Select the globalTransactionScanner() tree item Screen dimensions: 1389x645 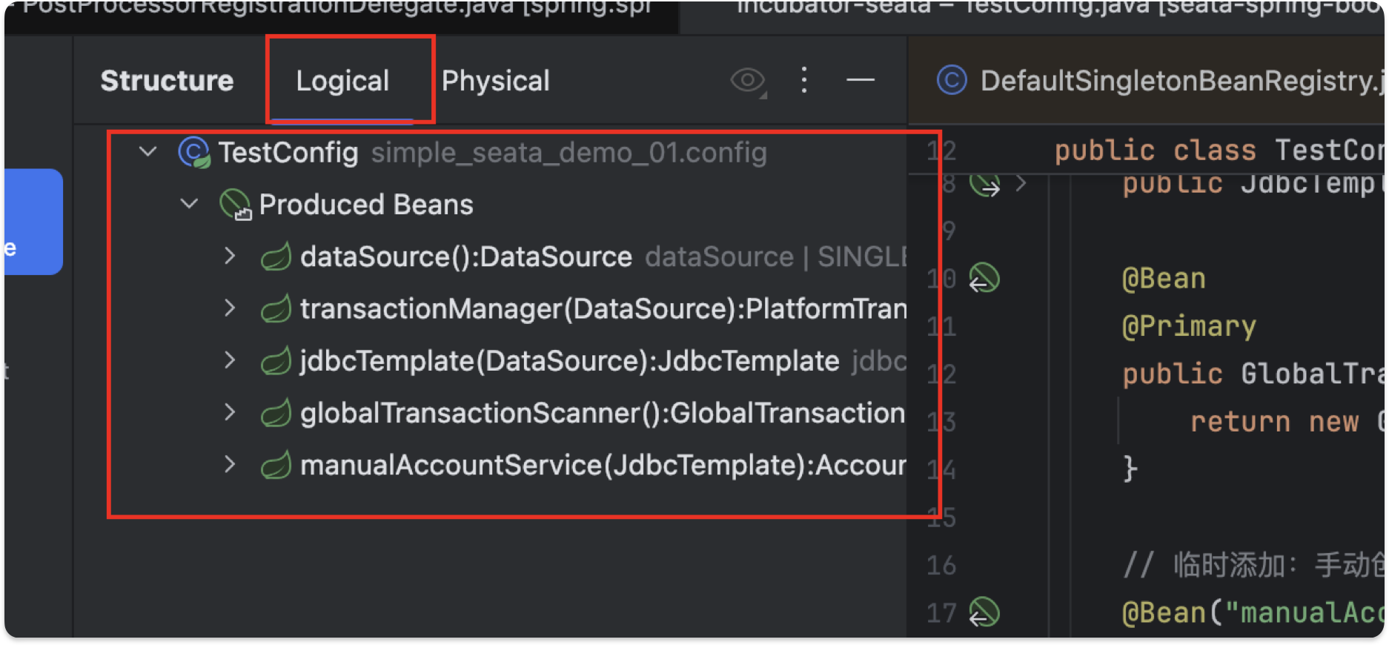pyautogui.click(x=602, y=414)
